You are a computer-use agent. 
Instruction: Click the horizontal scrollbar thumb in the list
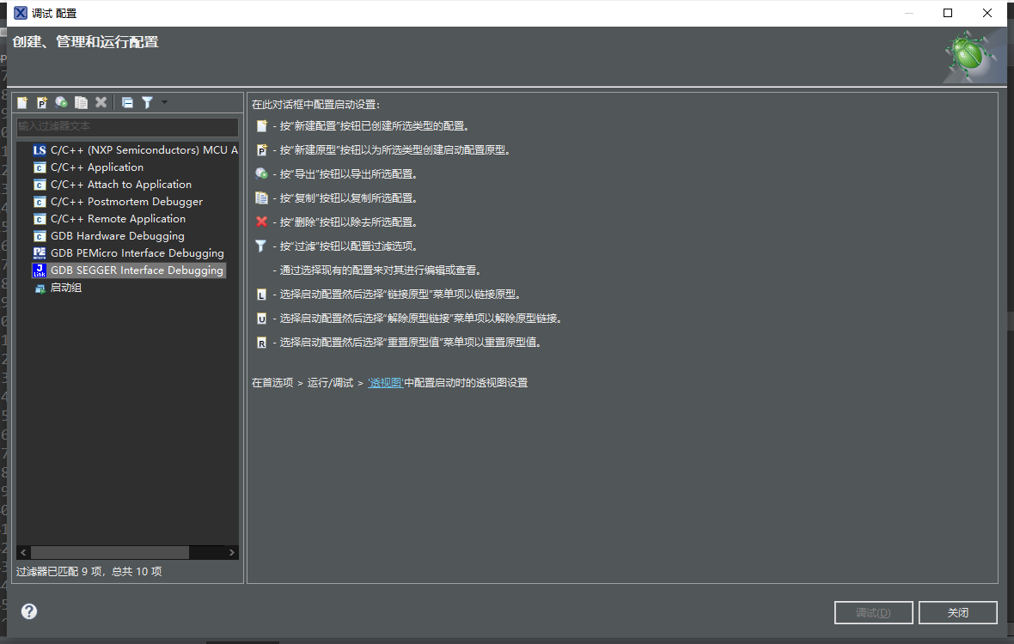pos(110,552)
